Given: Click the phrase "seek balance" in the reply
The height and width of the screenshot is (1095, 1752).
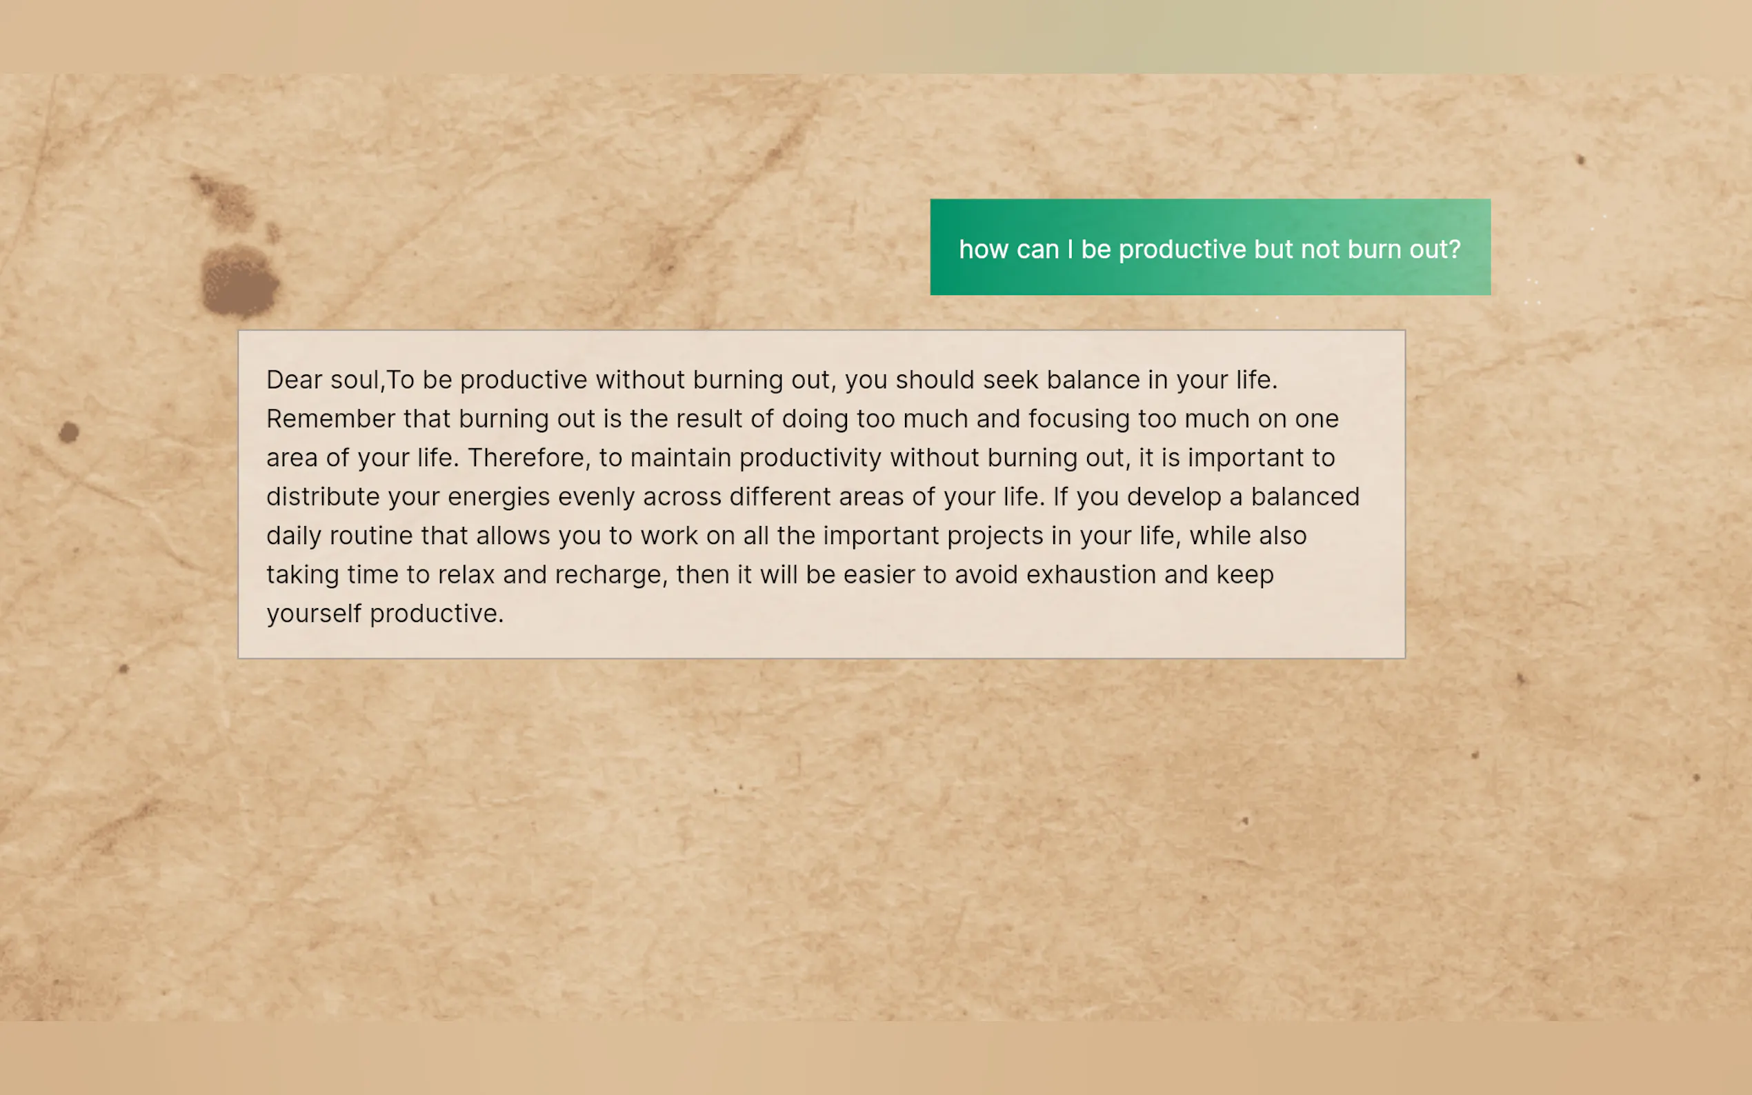Looking at the screenshot, I should pyautogui.click(x=1060, y=379).
